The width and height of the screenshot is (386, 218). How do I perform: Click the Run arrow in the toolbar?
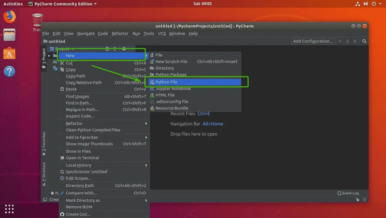340,41
